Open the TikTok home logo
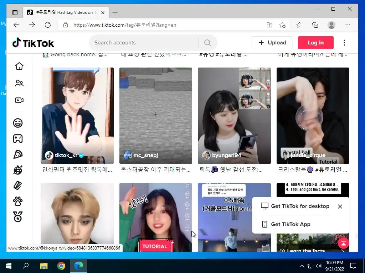 [x=33, y=43]
